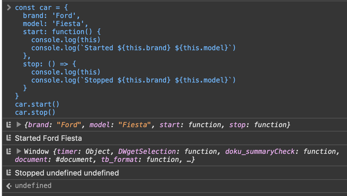Click the DWgetSelection property in the Window preview
The height and width of the screenshot is (196, 347).
point(147,151)
